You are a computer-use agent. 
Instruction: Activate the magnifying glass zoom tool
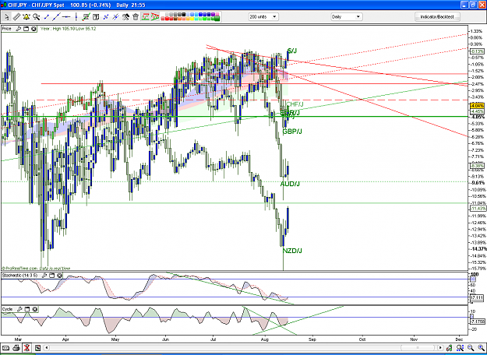point(37,17)
